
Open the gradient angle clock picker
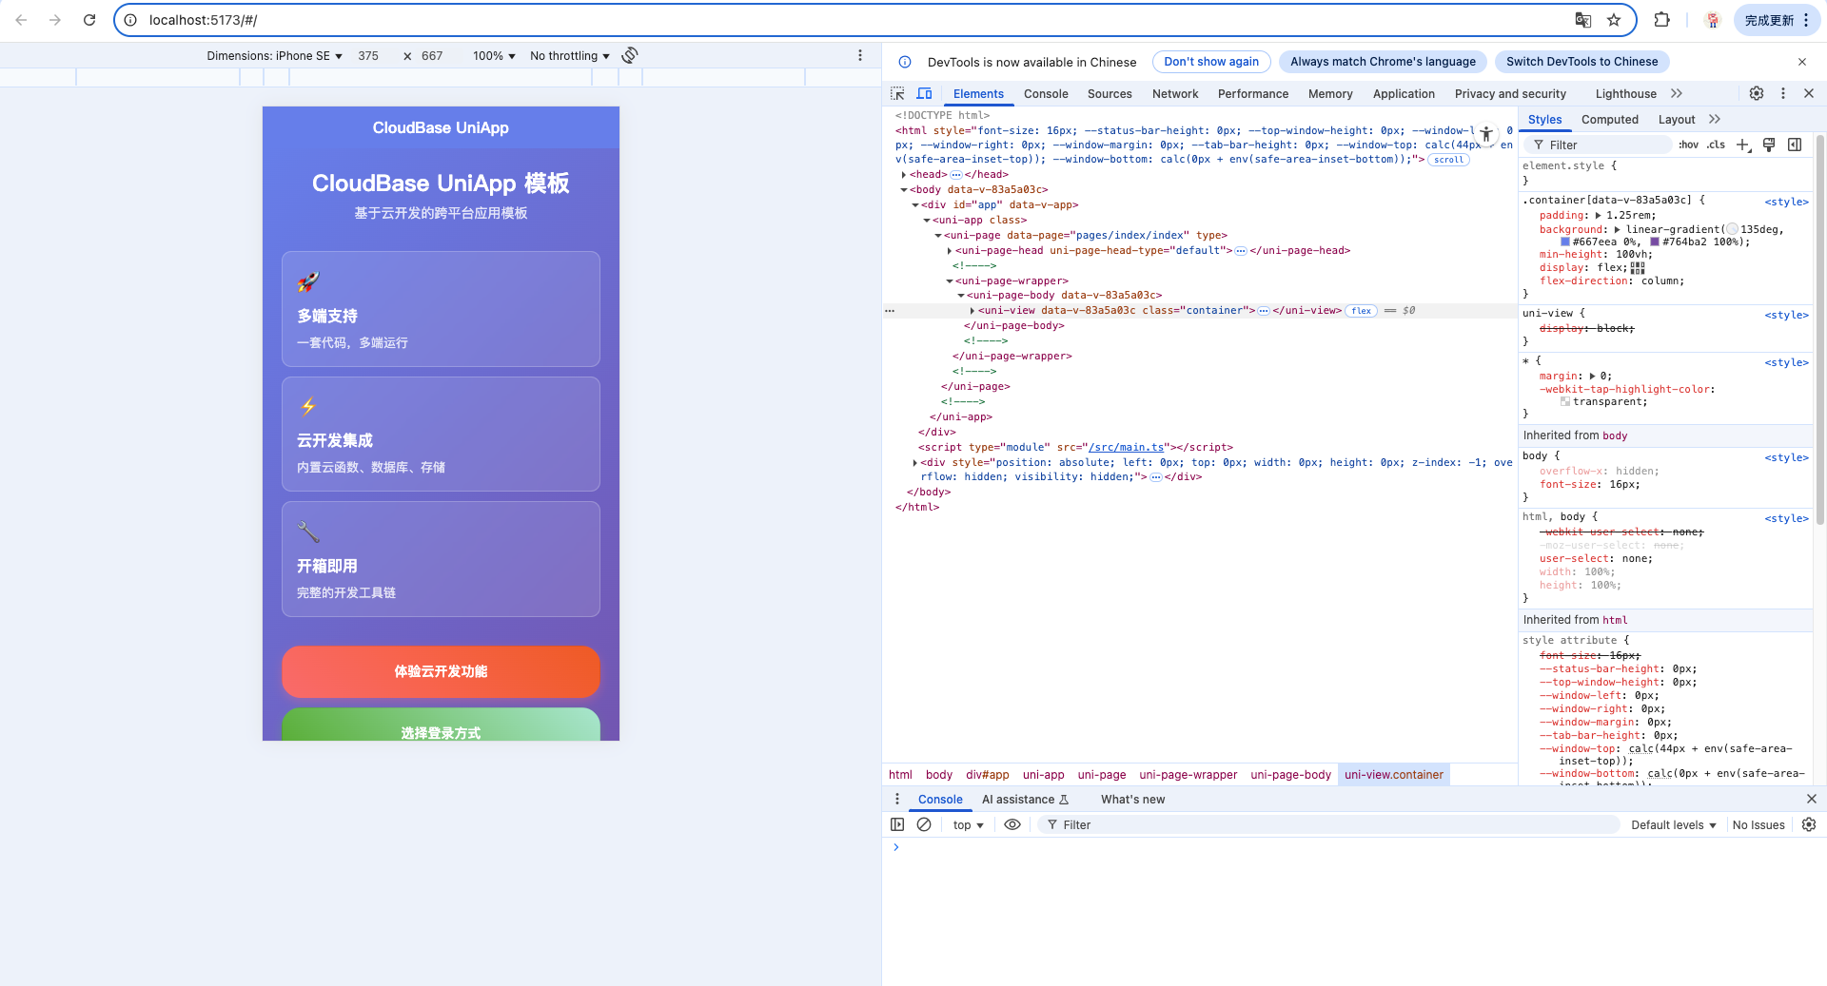1732,229
